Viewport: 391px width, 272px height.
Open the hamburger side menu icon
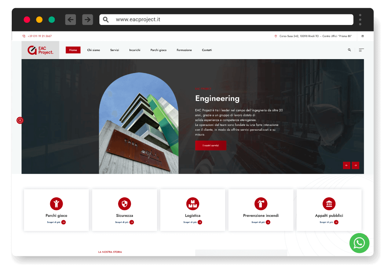[361, 50]
